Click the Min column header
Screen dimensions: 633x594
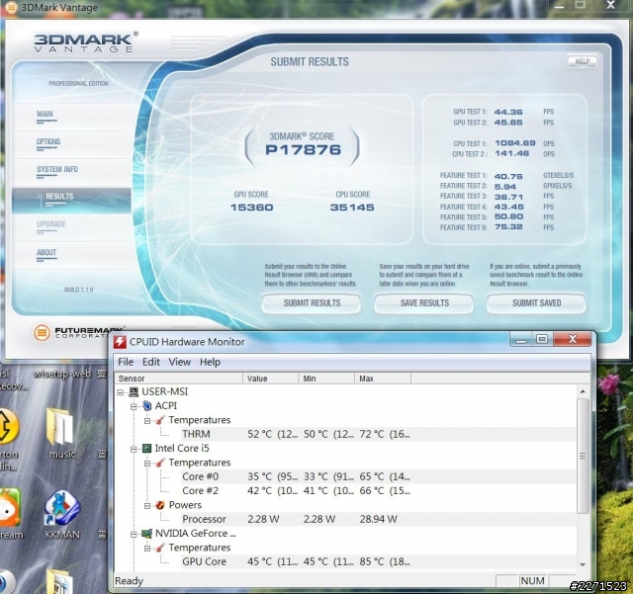[327, 379]
